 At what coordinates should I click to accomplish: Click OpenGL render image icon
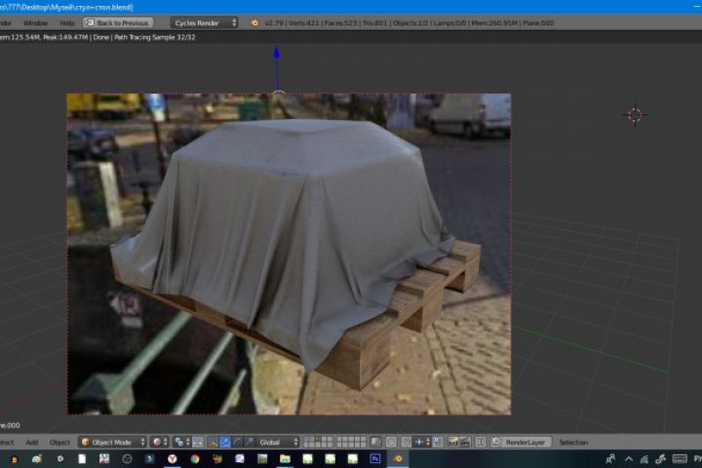point(452,442)
